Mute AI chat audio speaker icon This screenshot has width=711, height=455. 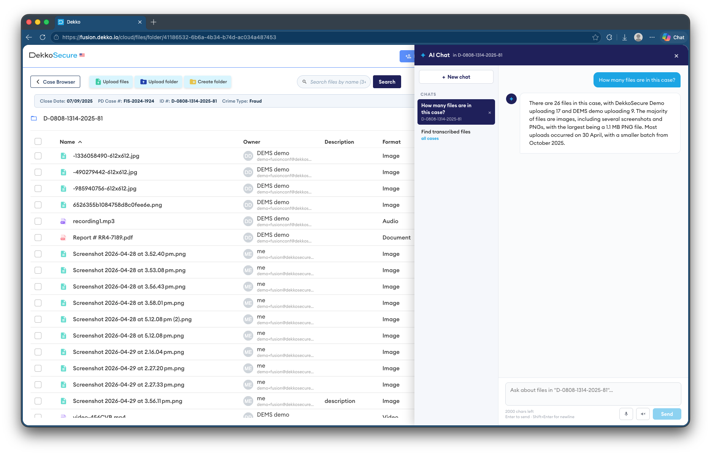pyautogui.click(x=643, y=414)
